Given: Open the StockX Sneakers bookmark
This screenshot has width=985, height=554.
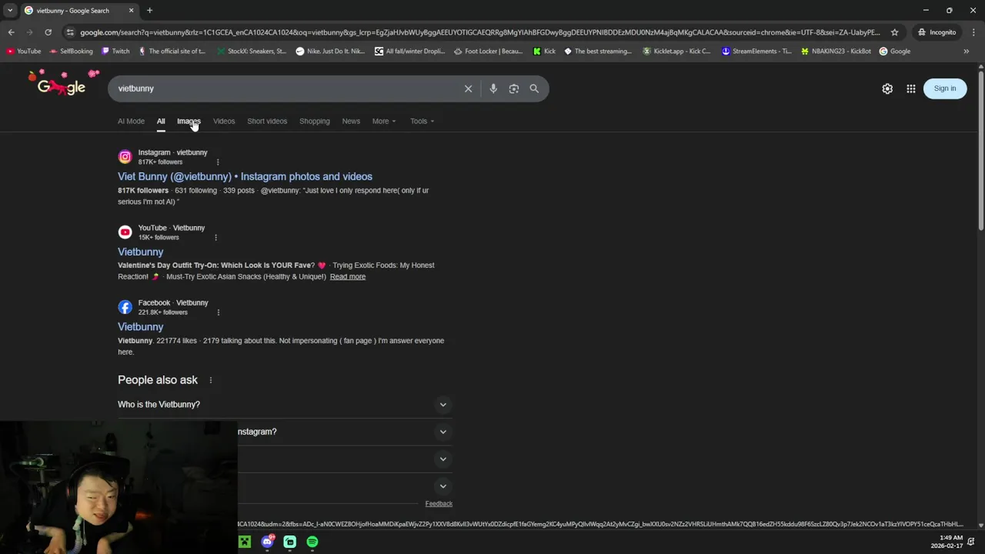Looking at the screenshot, I should click(252, 52).
